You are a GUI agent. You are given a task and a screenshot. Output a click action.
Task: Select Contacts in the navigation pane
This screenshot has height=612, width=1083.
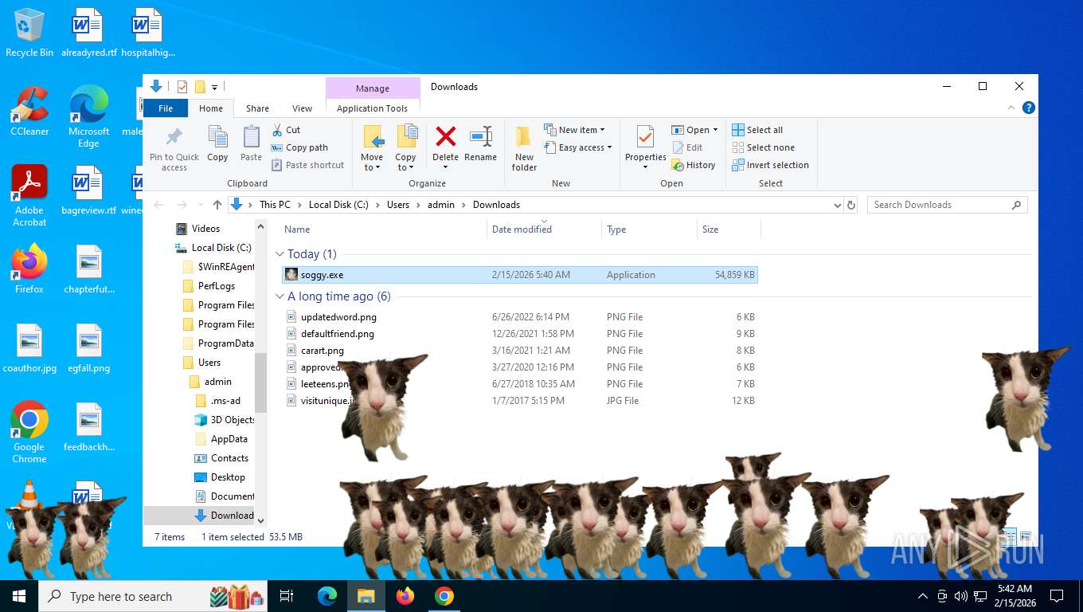click(x=229, y=458)
